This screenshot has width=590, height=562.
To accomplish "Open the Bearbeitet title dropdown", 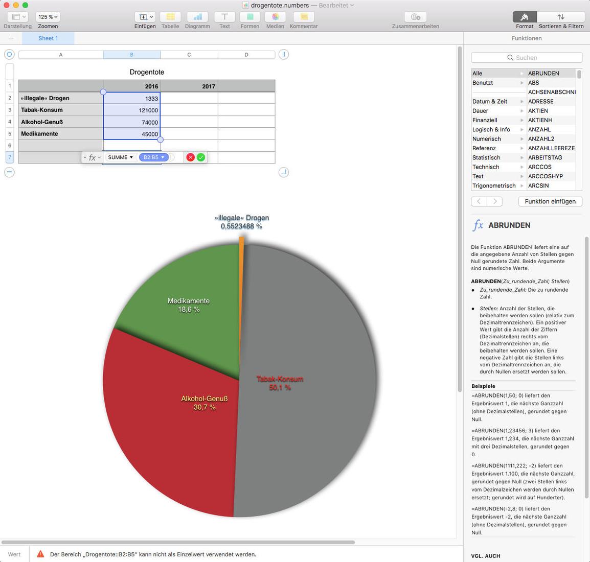I will pyautogui.click(x=336, y=5).
